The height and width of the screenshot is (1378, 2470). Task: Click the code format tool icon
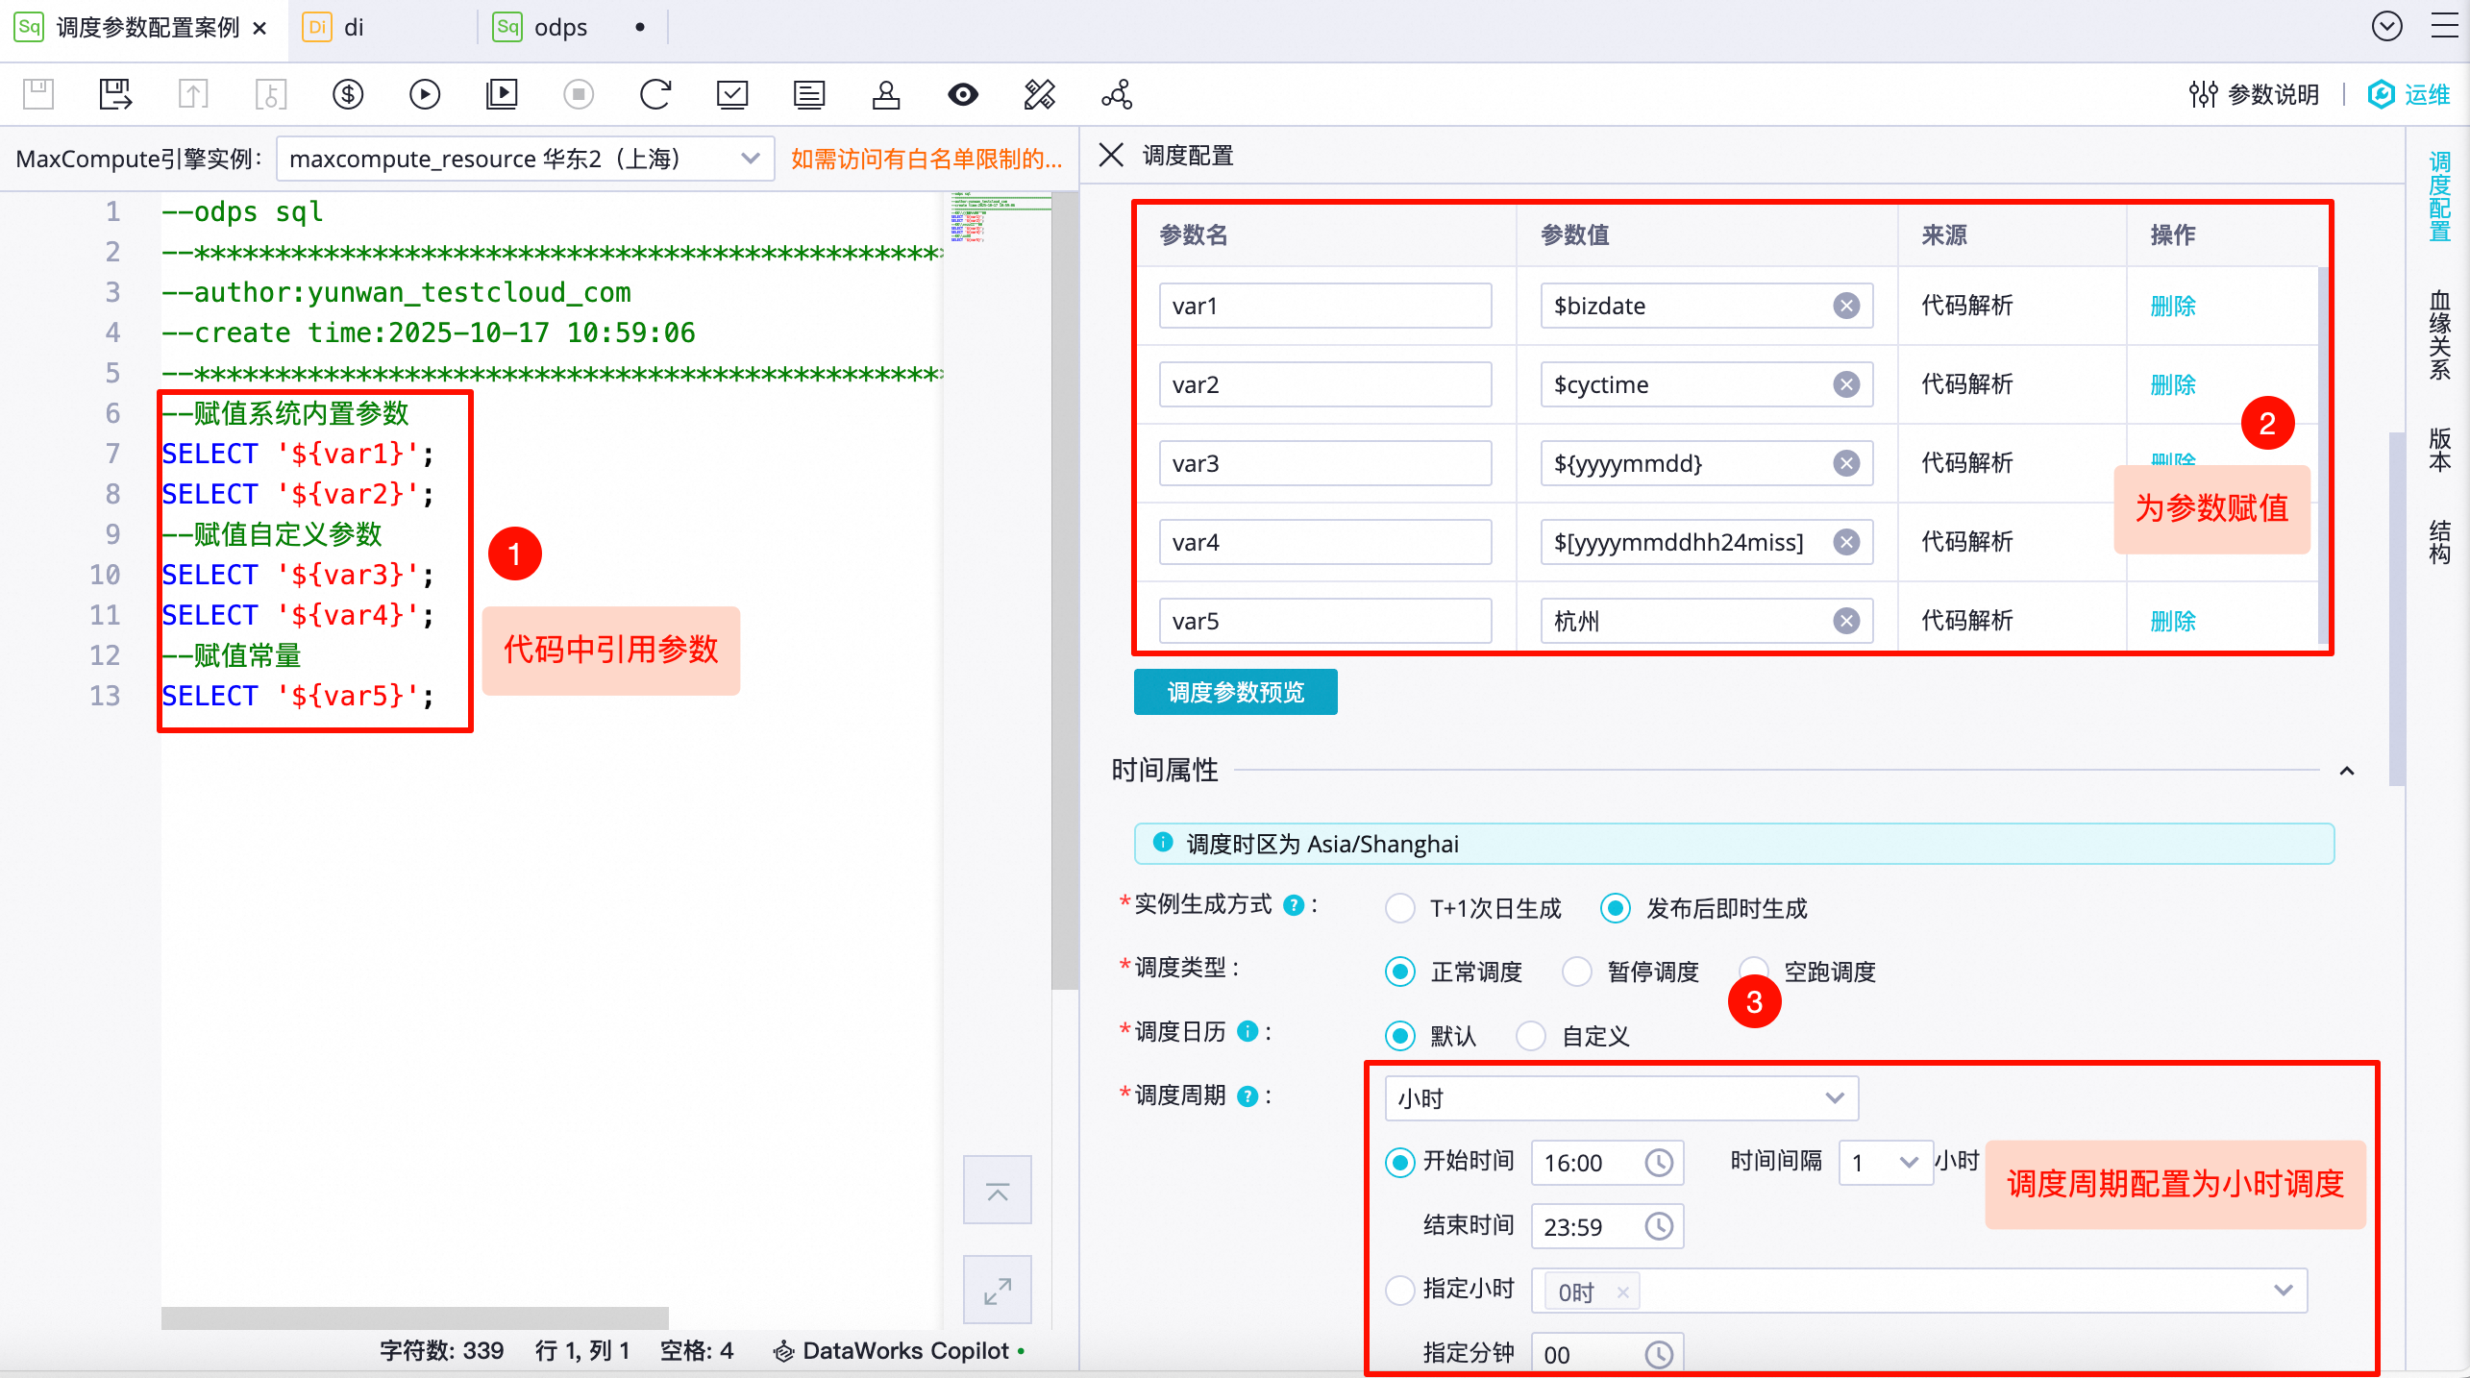1039,94
